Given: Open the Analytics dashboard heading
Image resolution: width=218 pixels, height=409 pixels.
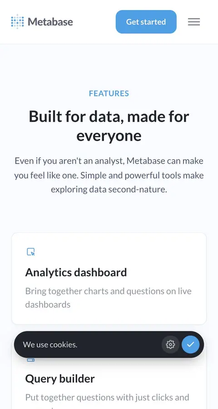Looking at the screenshot, I should click(x=76, y=272).
